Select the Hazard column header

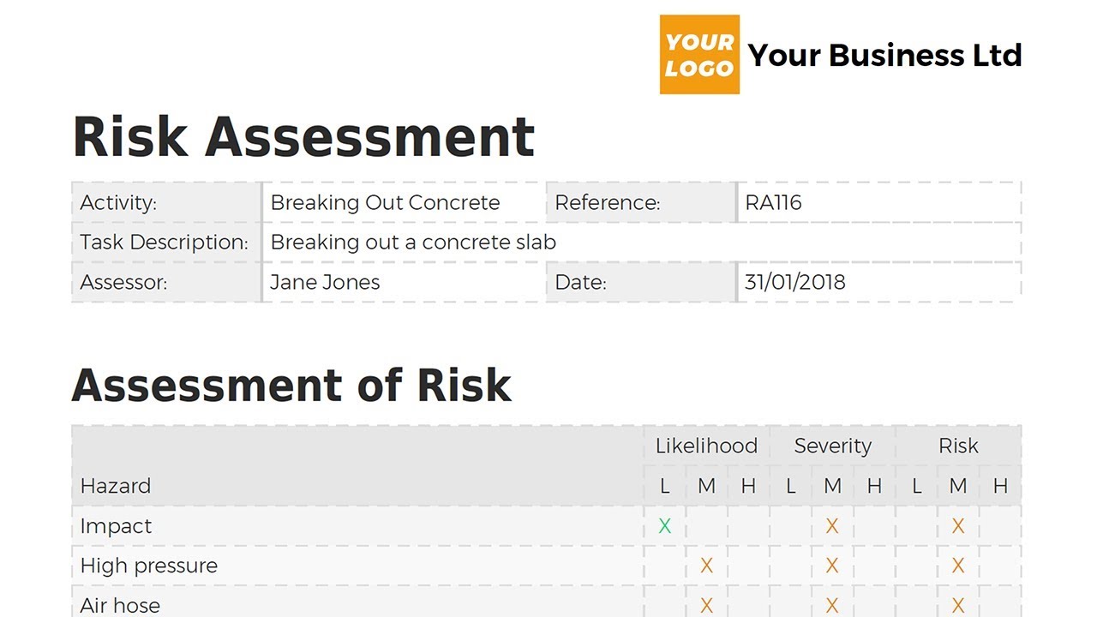pyautogui.click(x=116, y=486)
